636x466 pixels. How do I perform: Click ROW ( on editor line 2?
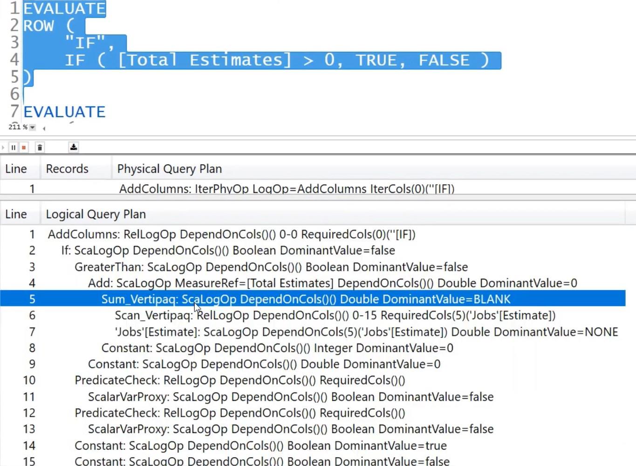tap(49, 26)
